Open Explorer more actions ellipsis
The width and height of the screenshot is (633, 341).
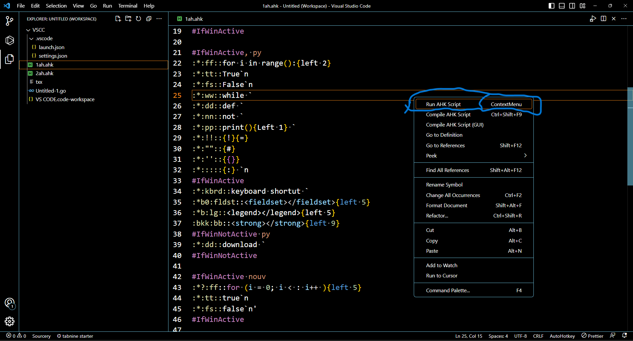[x=159, y=19]
